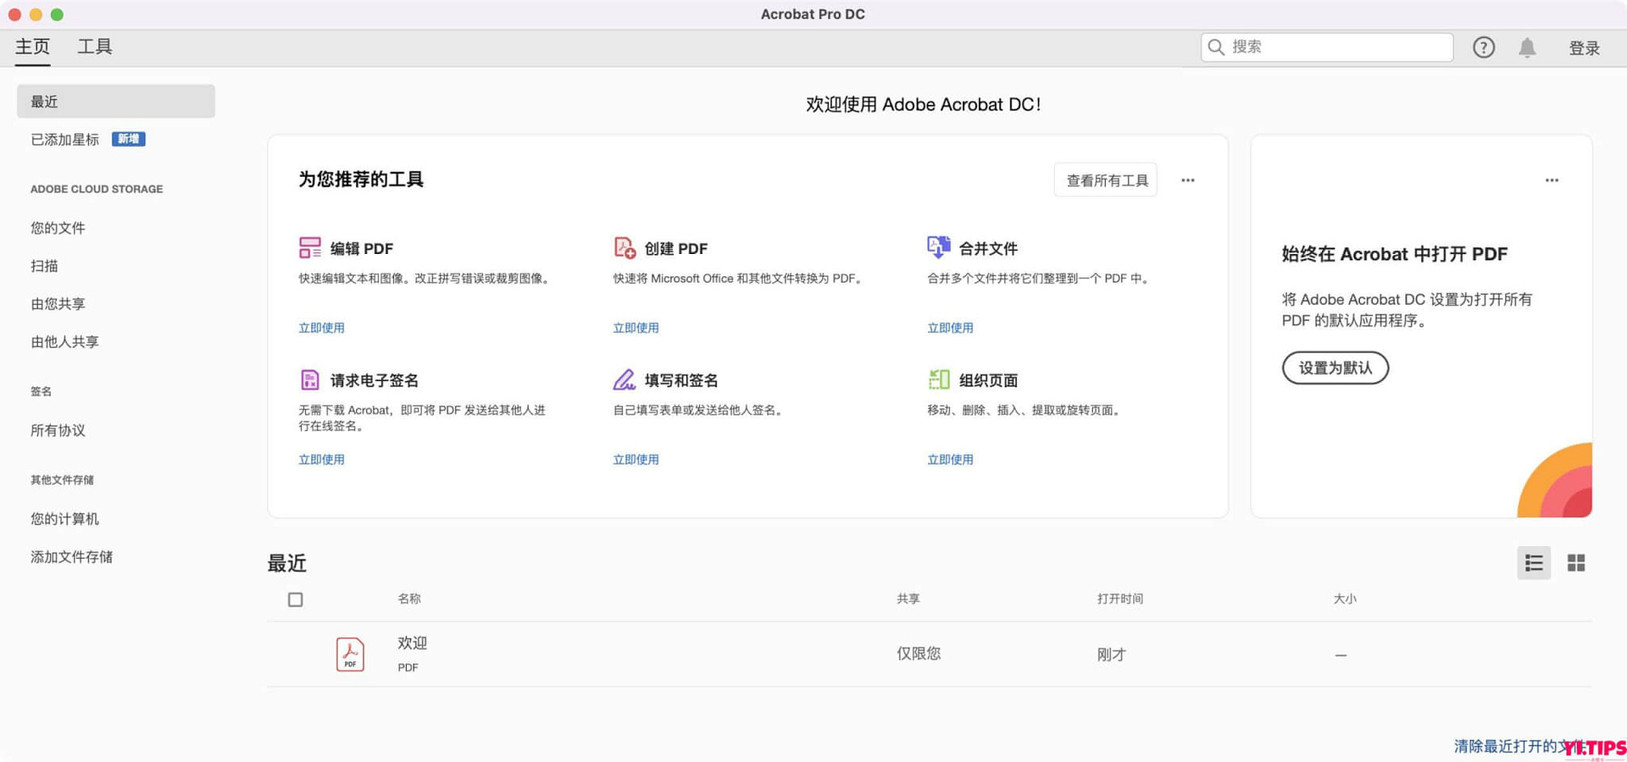Switch to the 工具 tab
The width and height of the screenshot is (1627, 762).
click(x=95, y=47)
